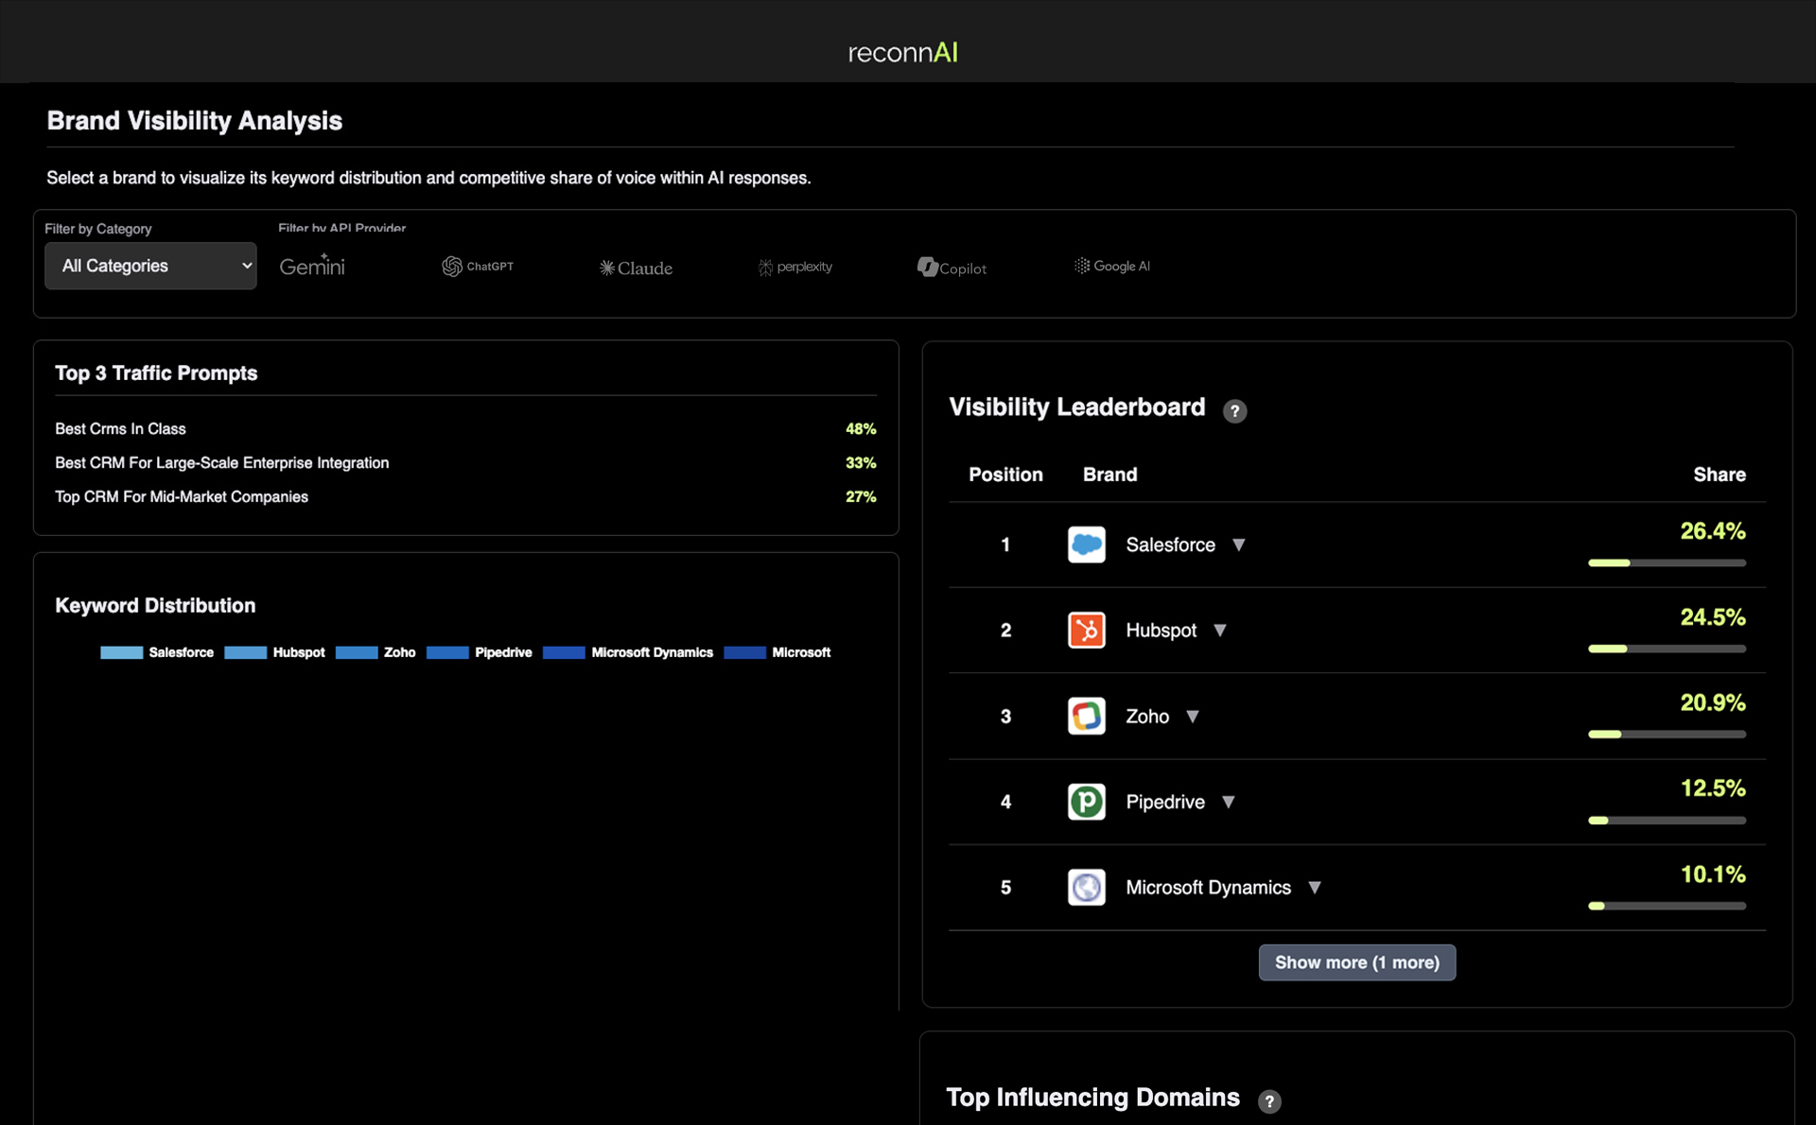Click the Microsoft Dynamics logo icon
The image size is (1816, 1125).
point(1086,887)
